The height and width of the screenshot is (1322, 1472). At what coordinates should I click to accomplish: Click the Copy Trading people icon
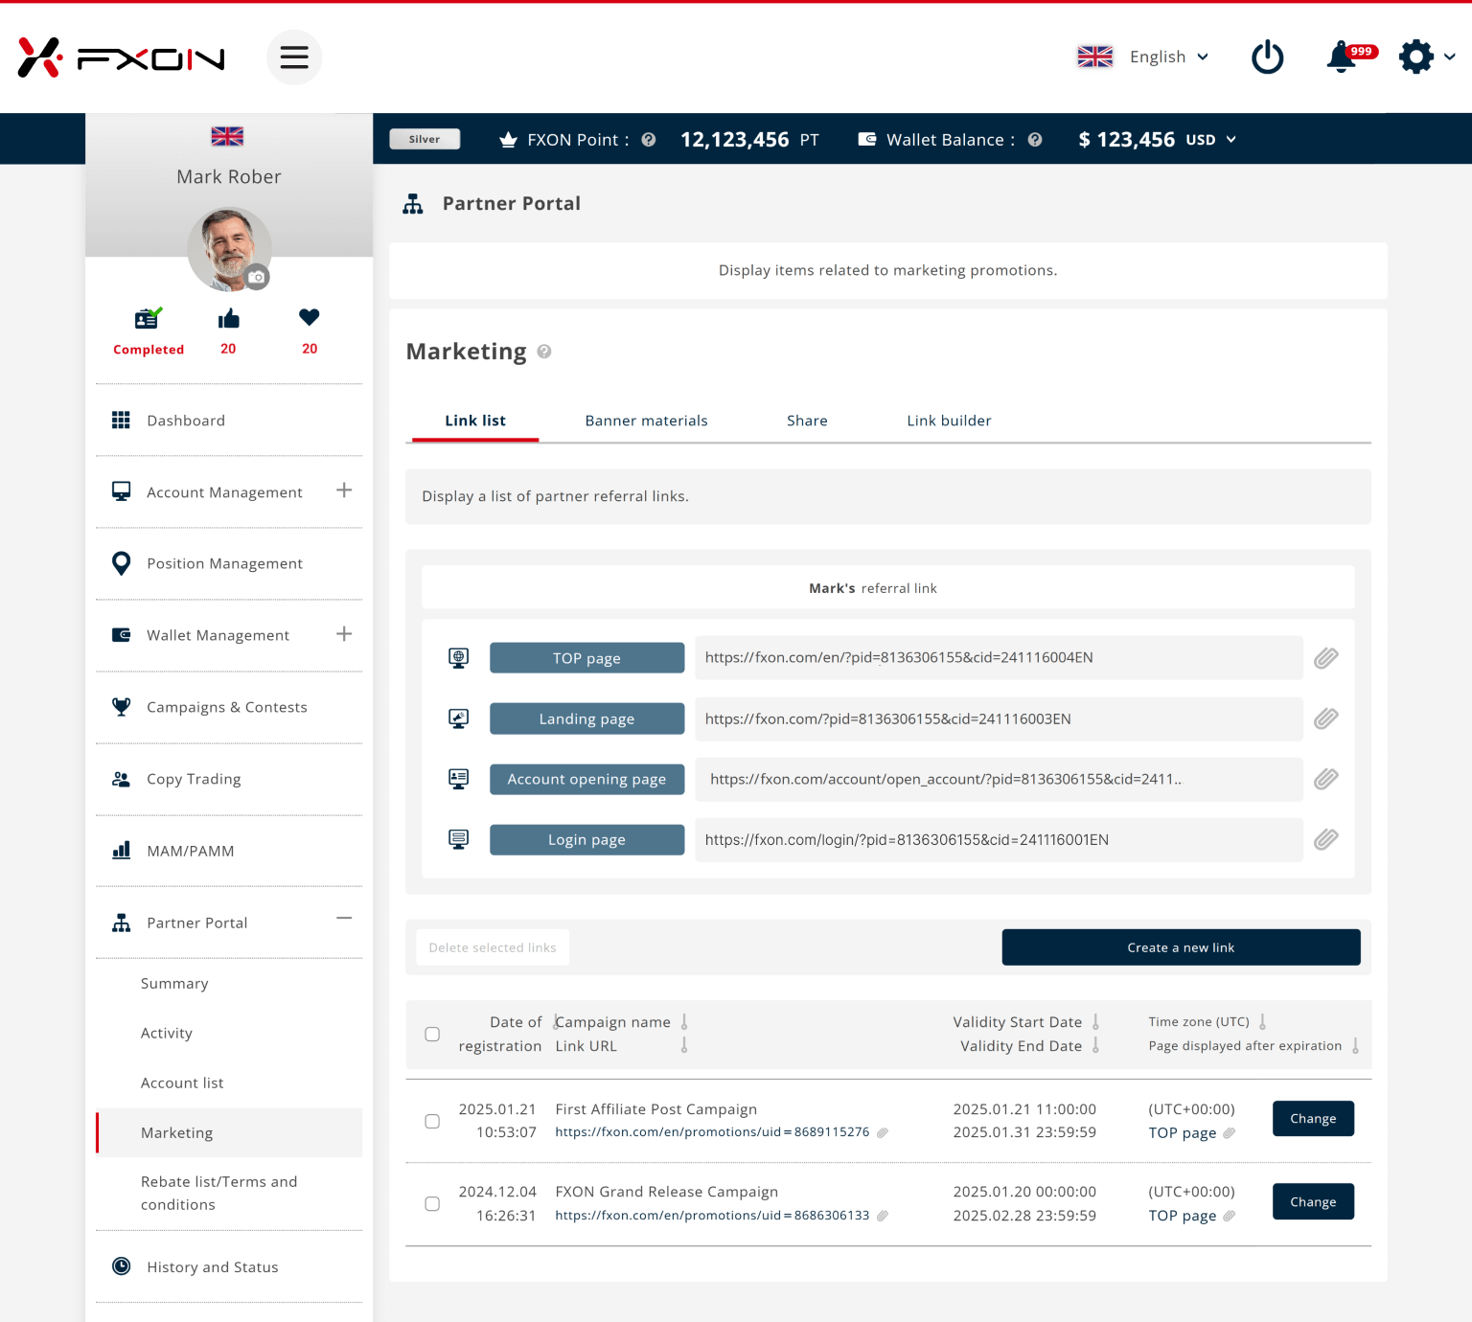121,779
